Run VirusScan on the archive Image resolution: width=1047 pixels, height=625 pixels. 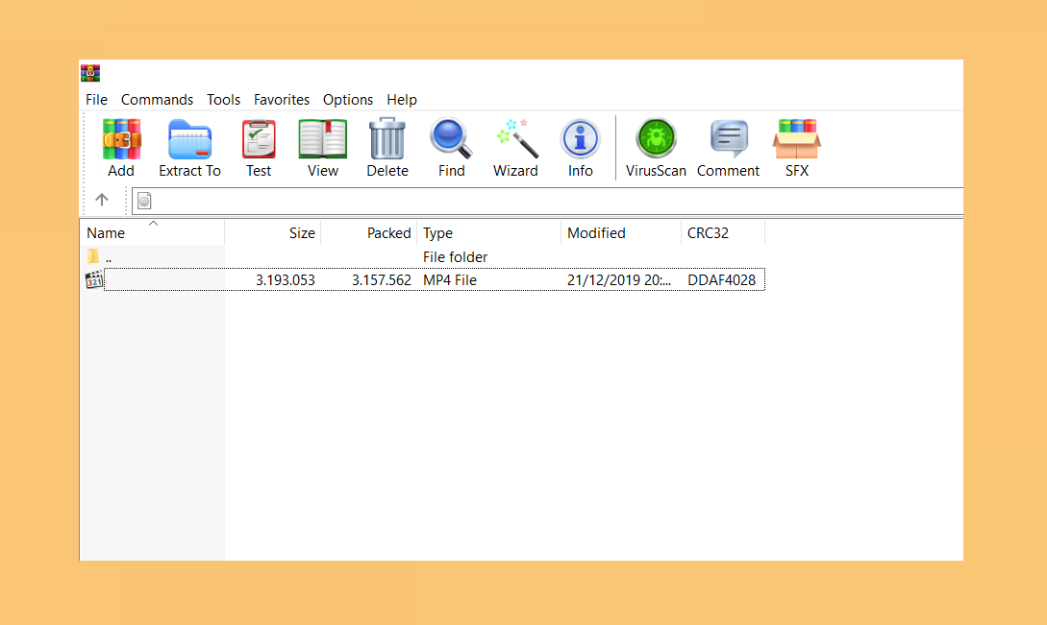[656, 139]
